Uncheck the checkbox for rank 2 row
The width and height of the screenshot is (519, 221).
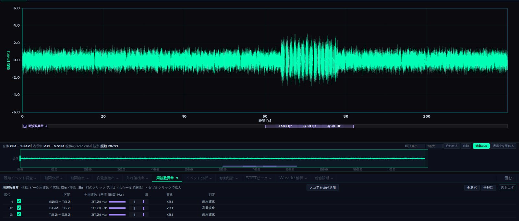(x=19, y=208)
